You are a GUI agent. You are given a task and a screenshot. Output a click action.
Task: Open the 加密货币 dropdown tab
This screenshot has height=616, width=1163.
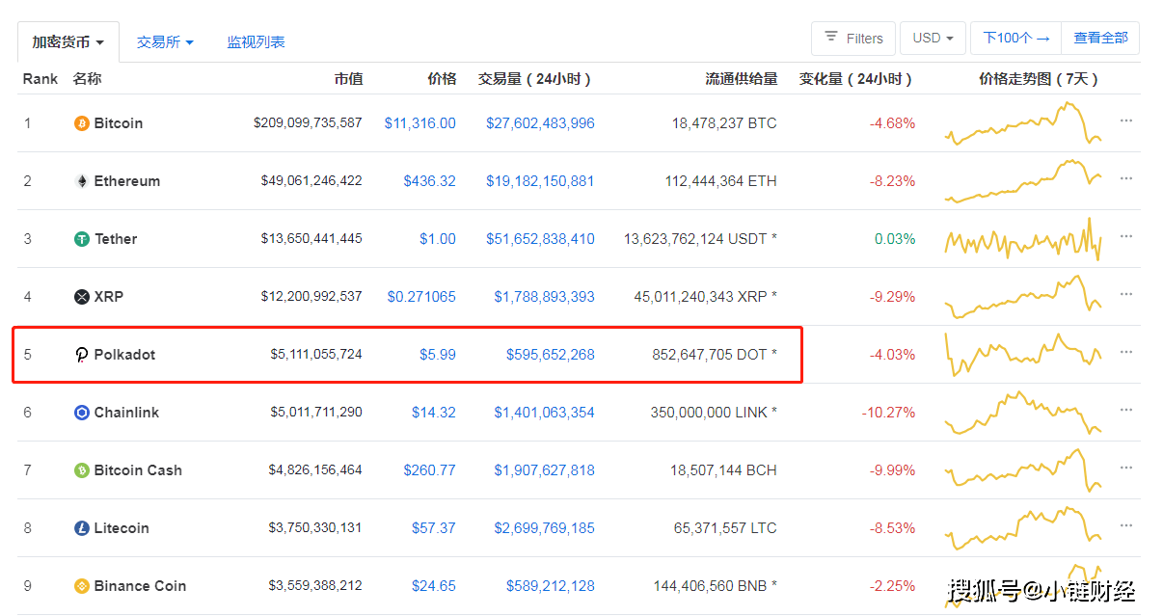pyautogui.click(x=68, y=42)
